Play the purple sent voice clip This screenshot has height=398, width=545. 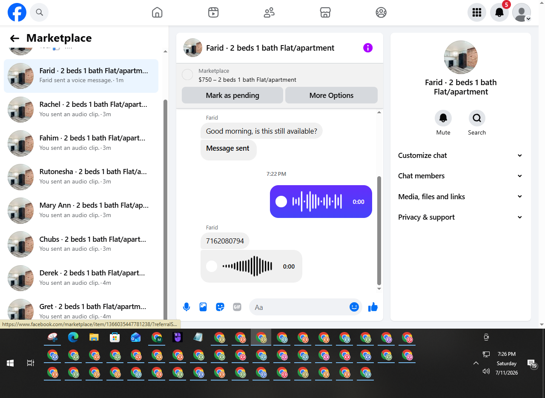point(281,201)
